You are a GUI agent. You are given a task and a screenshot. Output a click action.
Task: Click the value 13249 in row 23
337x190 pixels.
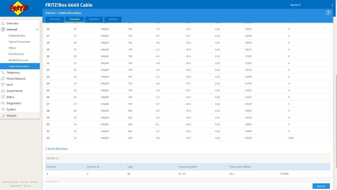(x=248, y=77)
